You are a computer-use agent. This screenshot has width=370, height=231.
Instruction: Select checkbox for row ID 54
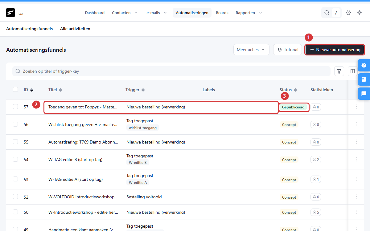click(15, 159)
